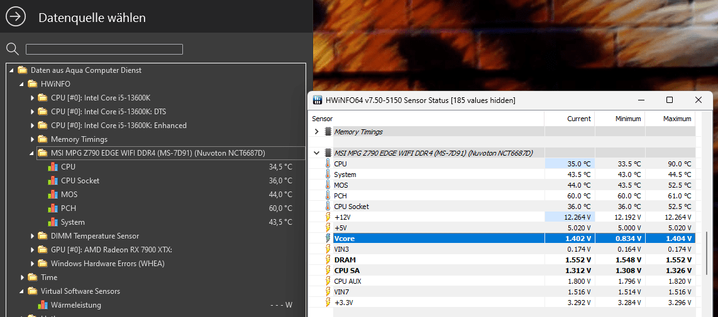718x317 pixels.
Task: Click the circled arrow icon beside Datenquelle wählen
Action: pos(16,17)
